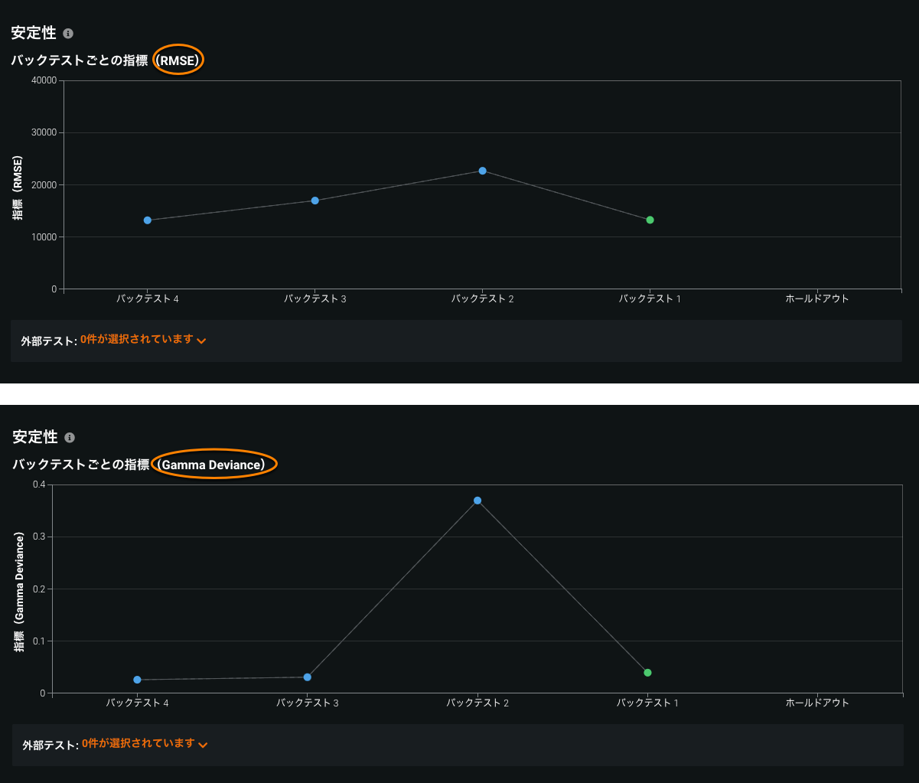Select the バックテスト 2 data point on the RMSE chart
The height and width of the screenshot is (783, 919).
[483, 171]
